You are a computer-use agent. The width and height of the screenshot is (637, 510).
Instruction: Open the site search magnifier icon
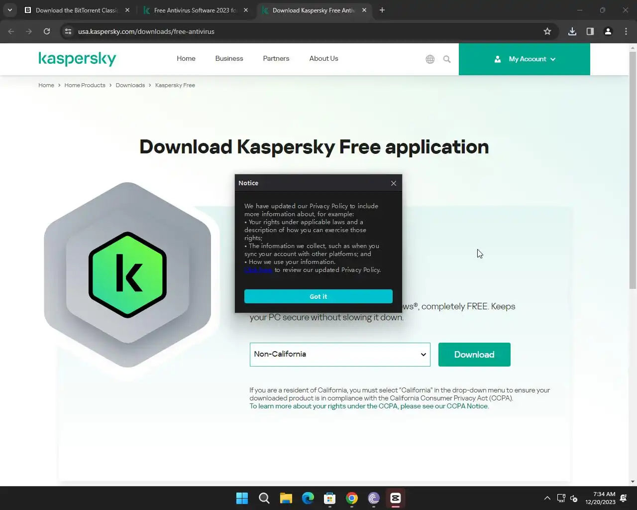click(x=447, y=59)
